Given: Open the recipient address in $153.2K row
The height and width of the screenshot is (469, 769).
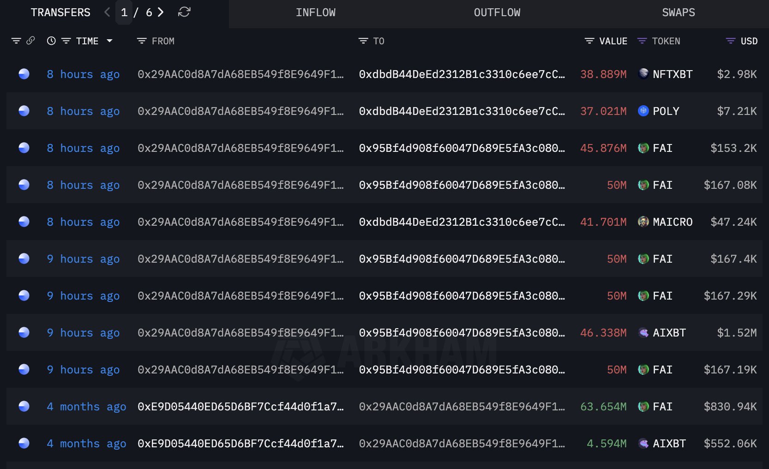Looking at the screenshot, I should coord(462,148).
